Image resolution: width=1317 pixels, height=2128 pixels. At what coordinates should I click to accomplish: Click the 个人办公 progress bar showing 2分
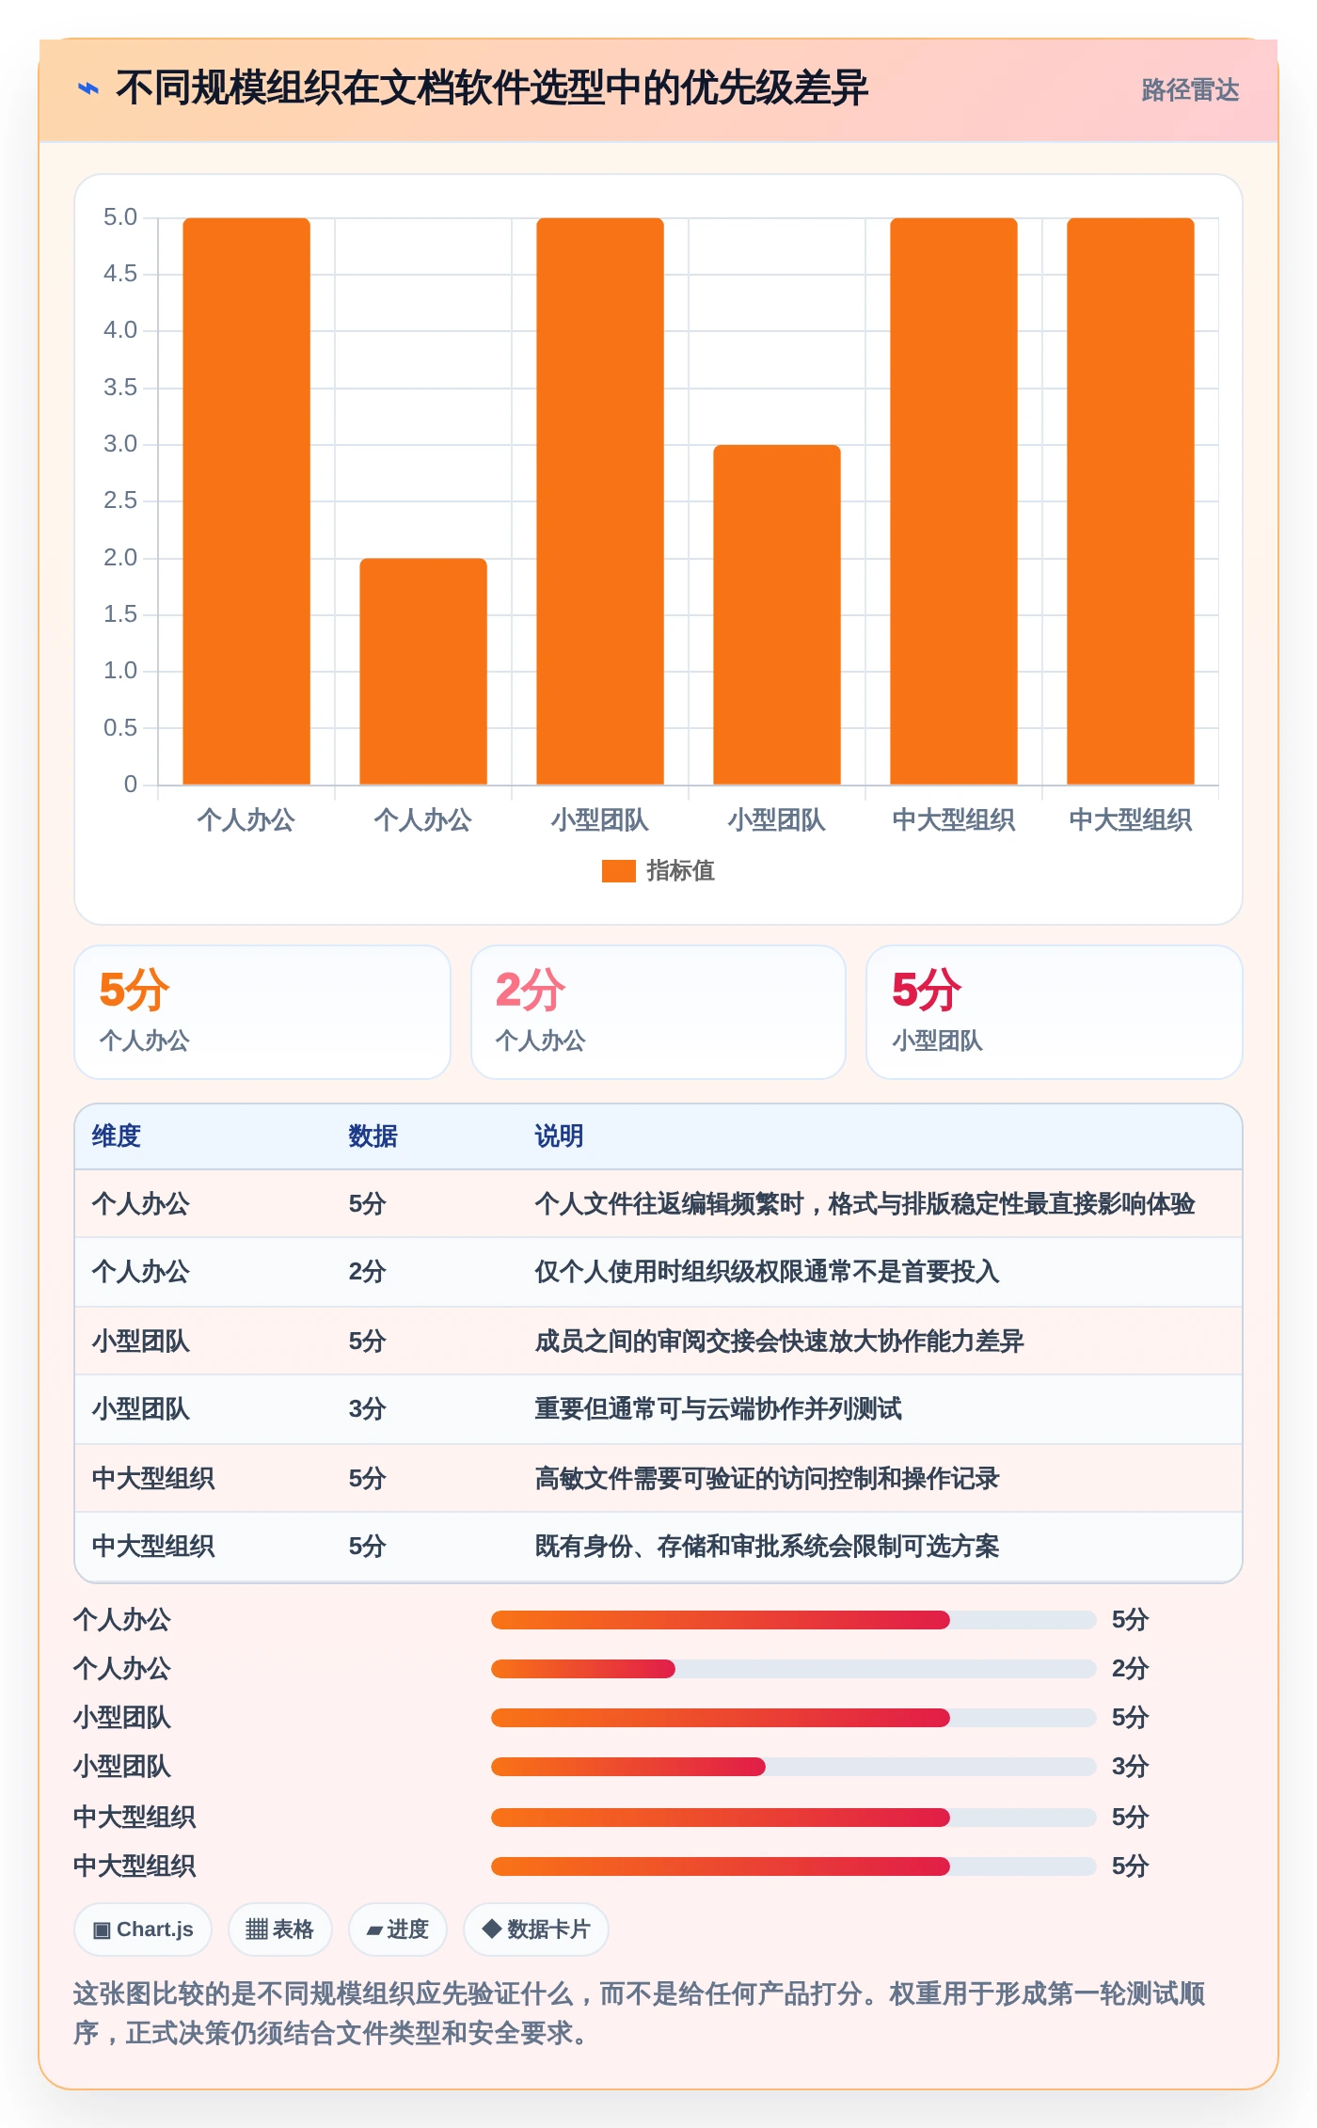(x=794, y=1669)
